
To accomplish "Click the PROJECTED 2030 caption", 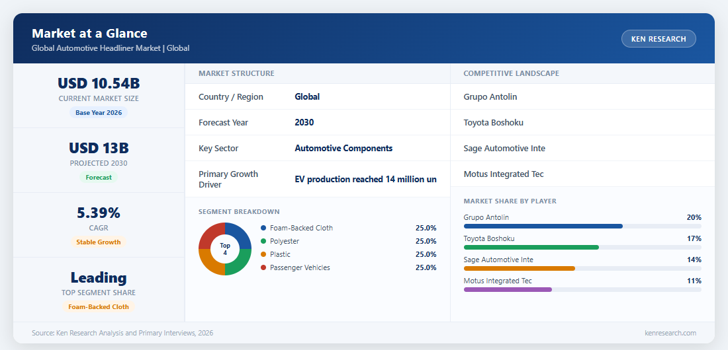I will tap(99, 163).
